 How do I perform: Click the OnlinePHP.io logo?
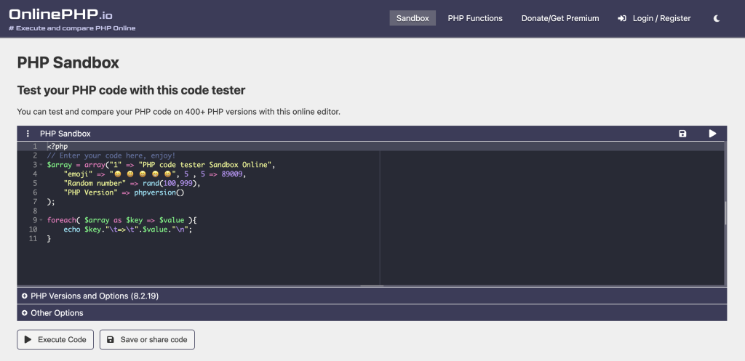[61, 15]
